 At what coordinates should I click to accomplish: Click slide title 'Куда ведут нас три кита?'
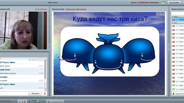(110, 19)
